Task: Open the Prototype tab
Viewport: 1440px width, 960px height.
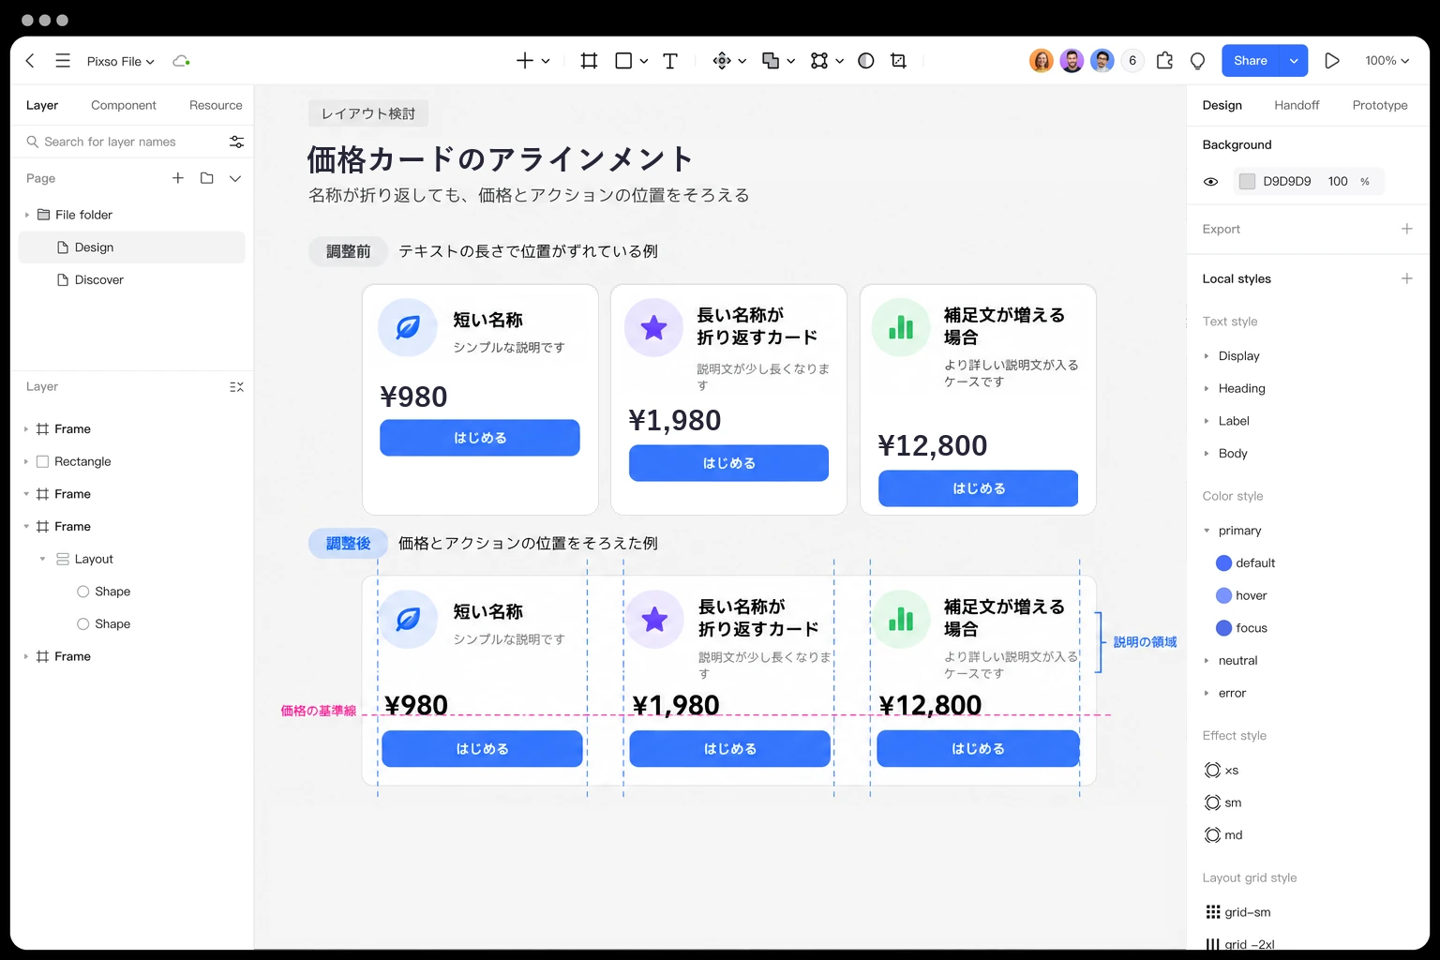Action: [1380, 105]
